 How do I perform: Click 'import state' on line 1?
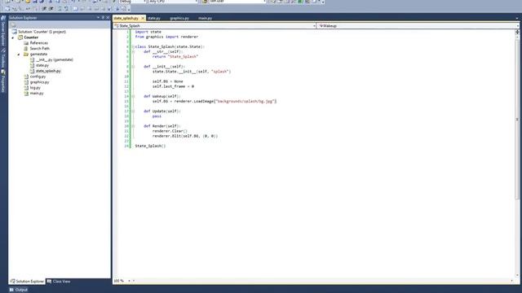pyautogui.click(x=148, y=32)
